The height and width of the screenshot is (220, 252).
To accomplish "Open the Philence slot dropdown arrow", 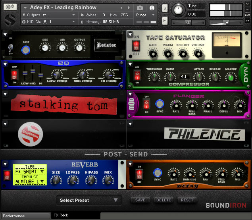I will (x=130, y=124).
